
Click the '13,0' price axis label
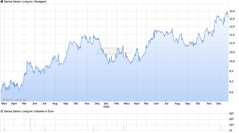click(232, 11)
